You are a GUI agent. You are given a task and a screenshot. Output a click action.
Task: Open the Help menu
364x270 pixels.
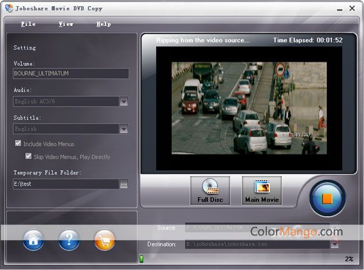[x=104, y=24]
